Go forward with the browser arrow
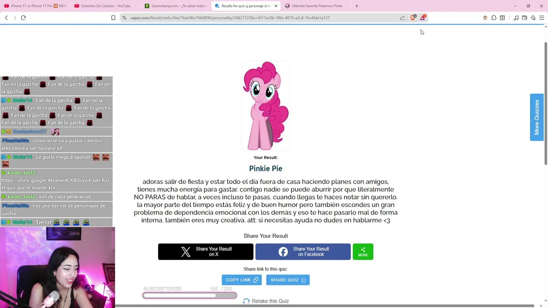548x308 pixels. (x=15, y=18)
